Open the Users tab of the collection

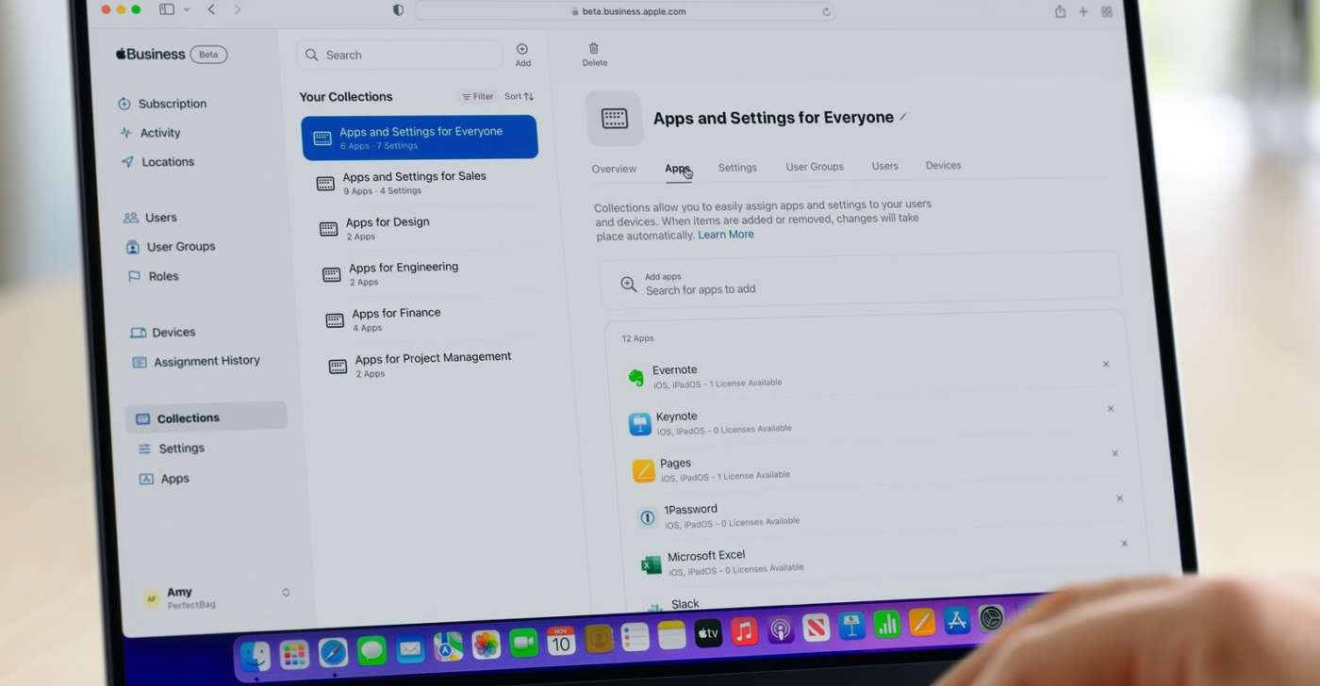pos(885,166)
